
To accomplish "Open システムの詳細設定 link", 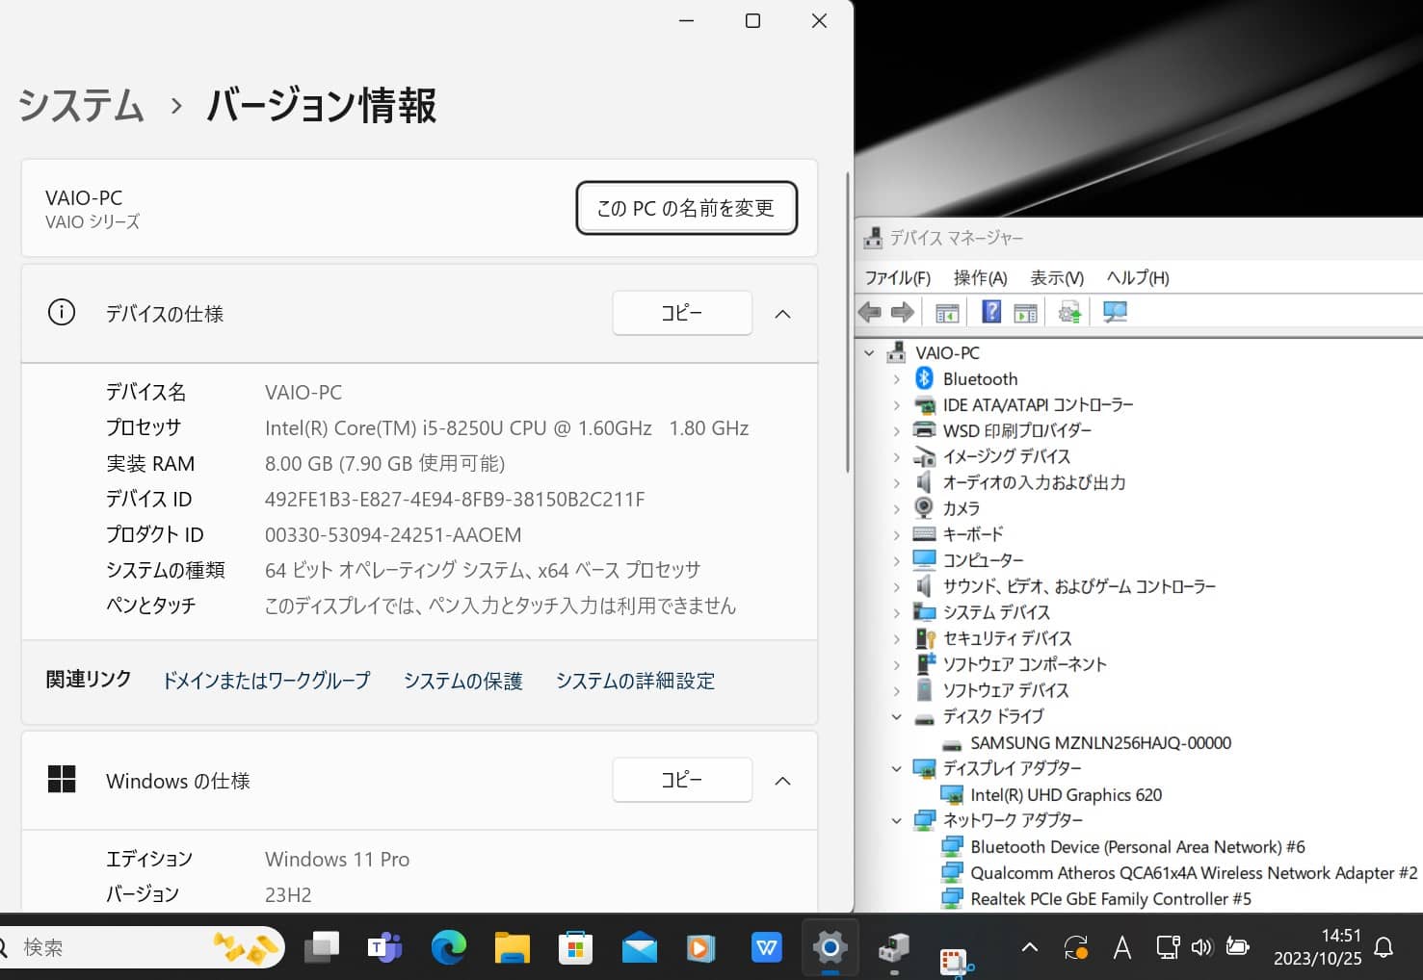I will 635,681.
